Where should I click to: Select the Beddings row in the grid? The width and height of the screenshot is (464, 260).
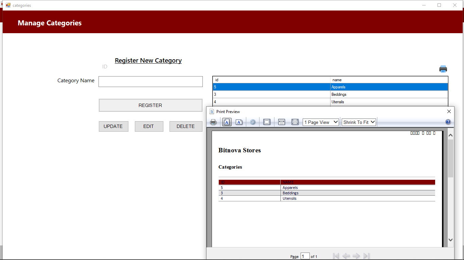coord(272,94)
